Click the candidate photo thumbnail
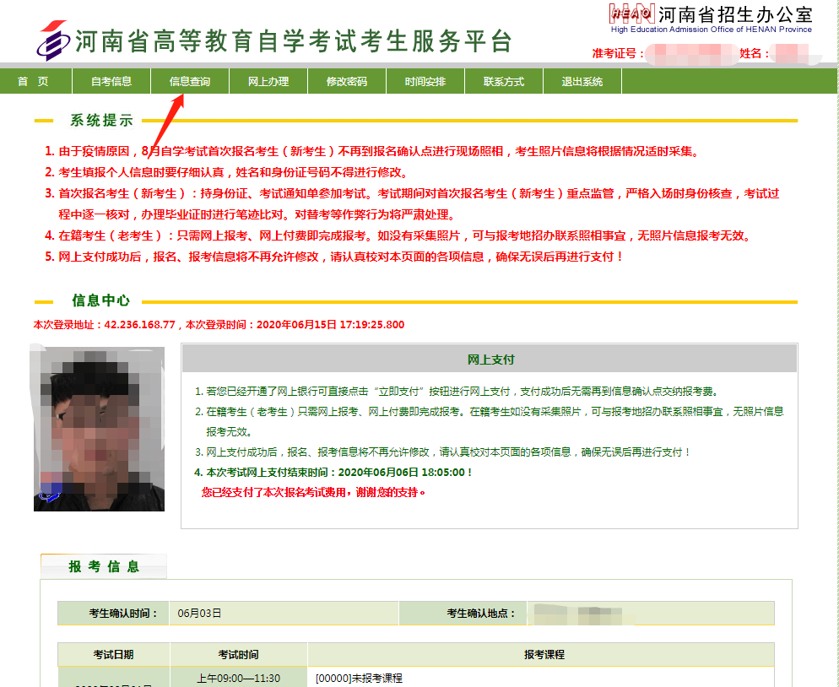Screen dimensions: 839x687 99,428
